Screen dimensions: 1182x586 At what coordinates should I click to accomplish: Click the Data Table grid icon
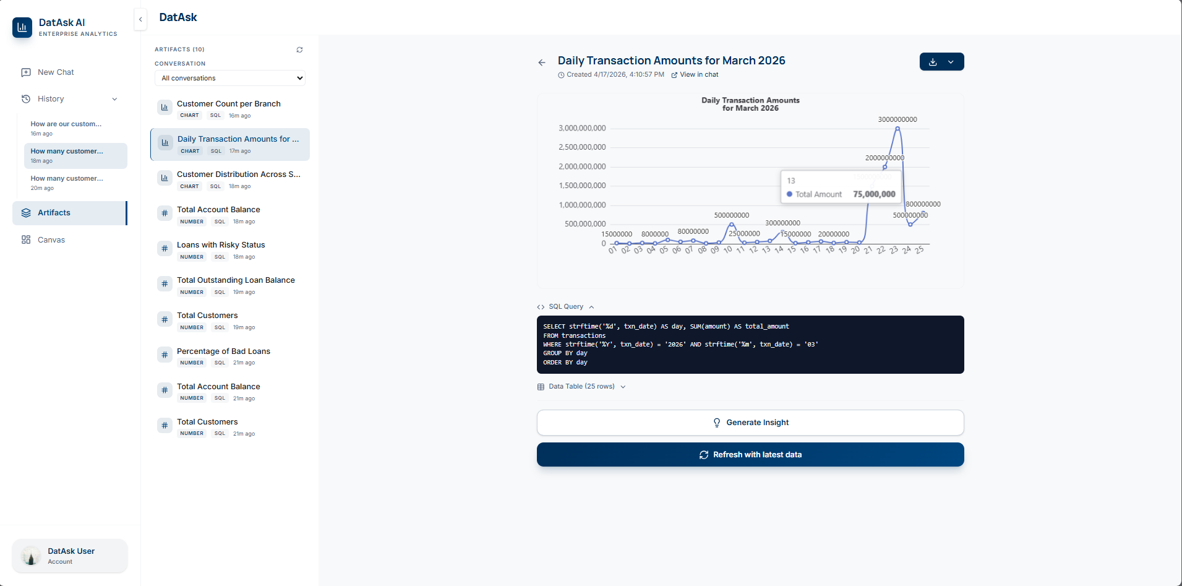pos(541,387)
